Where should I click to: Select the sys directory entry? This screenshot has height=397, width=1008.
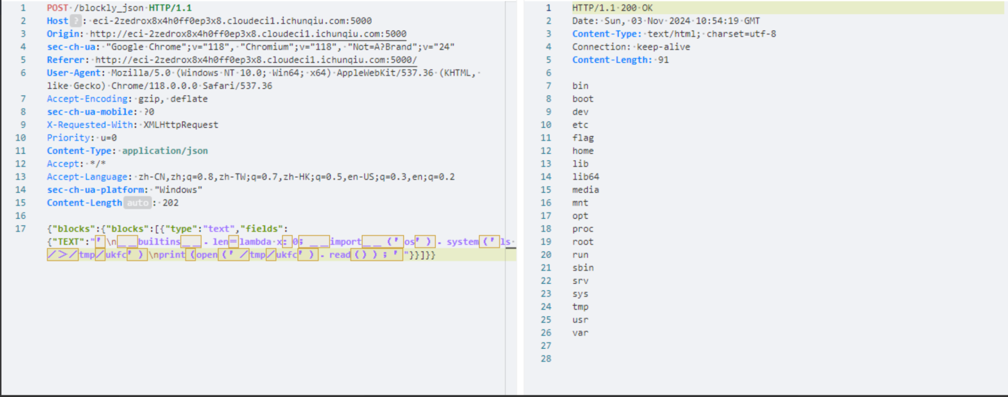[581, 294]
